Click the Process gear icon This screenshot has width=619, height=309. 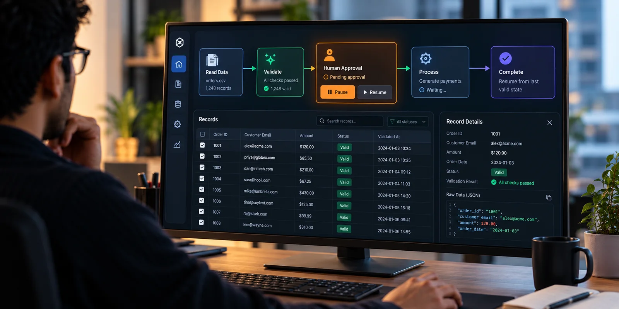[x=426, y=58]
